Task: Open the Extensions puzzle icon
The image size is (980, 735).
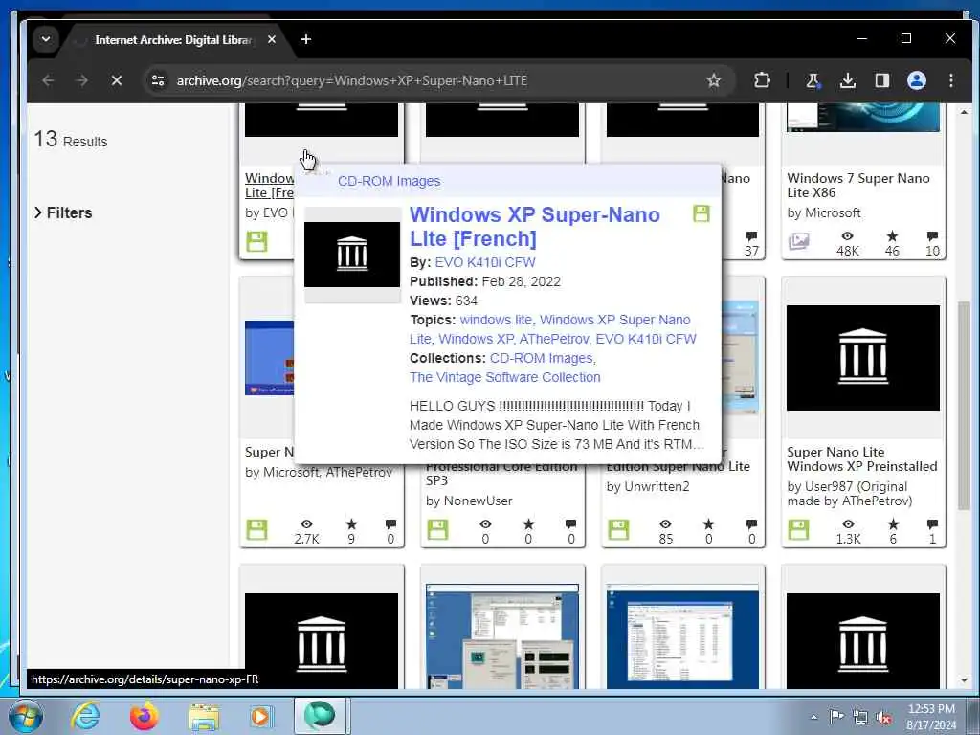Action: (762, 80)
